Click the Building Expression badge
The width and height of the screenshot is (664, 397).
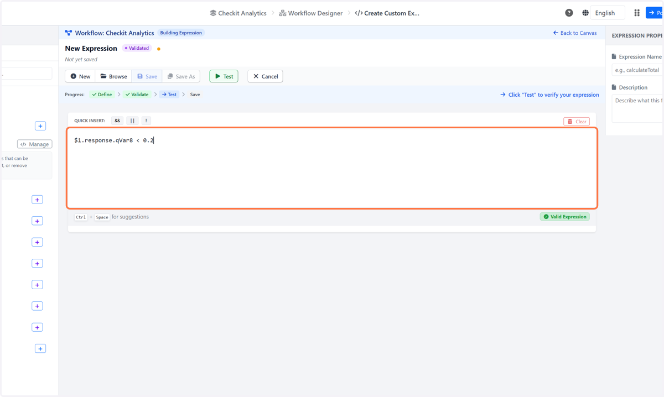pos(181,33)
